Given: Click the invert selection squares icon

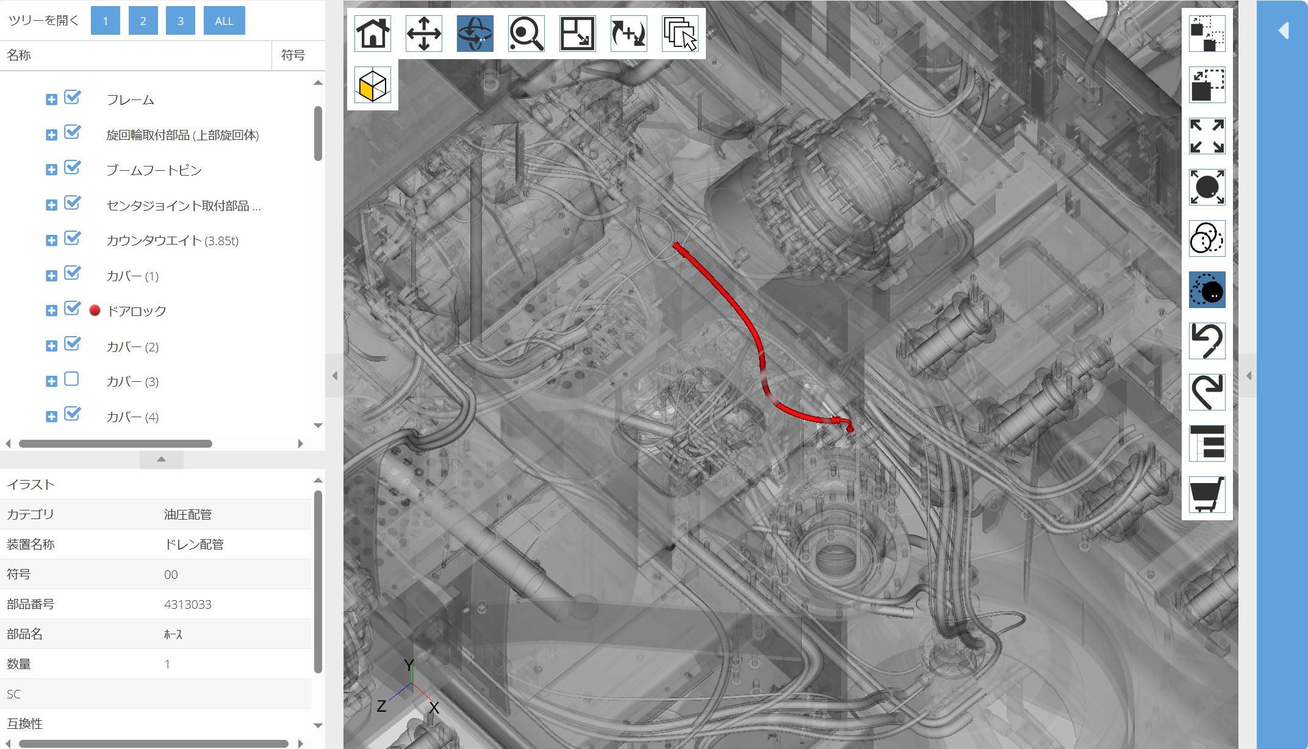Looking at the screenshot, I should click(1207, 34).
